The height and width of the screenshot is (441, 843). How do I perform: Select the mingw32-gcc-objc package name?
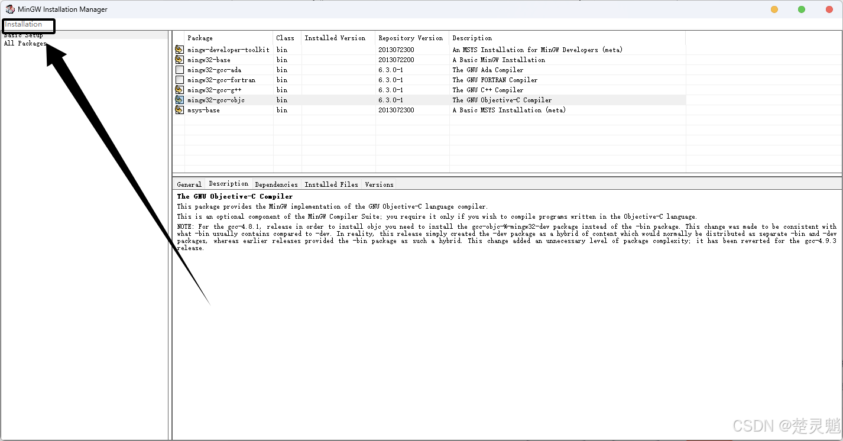coord(216,100)
